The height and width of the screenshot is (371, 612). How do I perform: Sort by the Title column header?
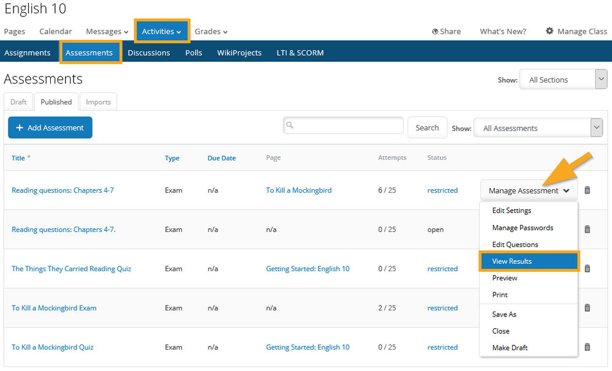point(18,157)
